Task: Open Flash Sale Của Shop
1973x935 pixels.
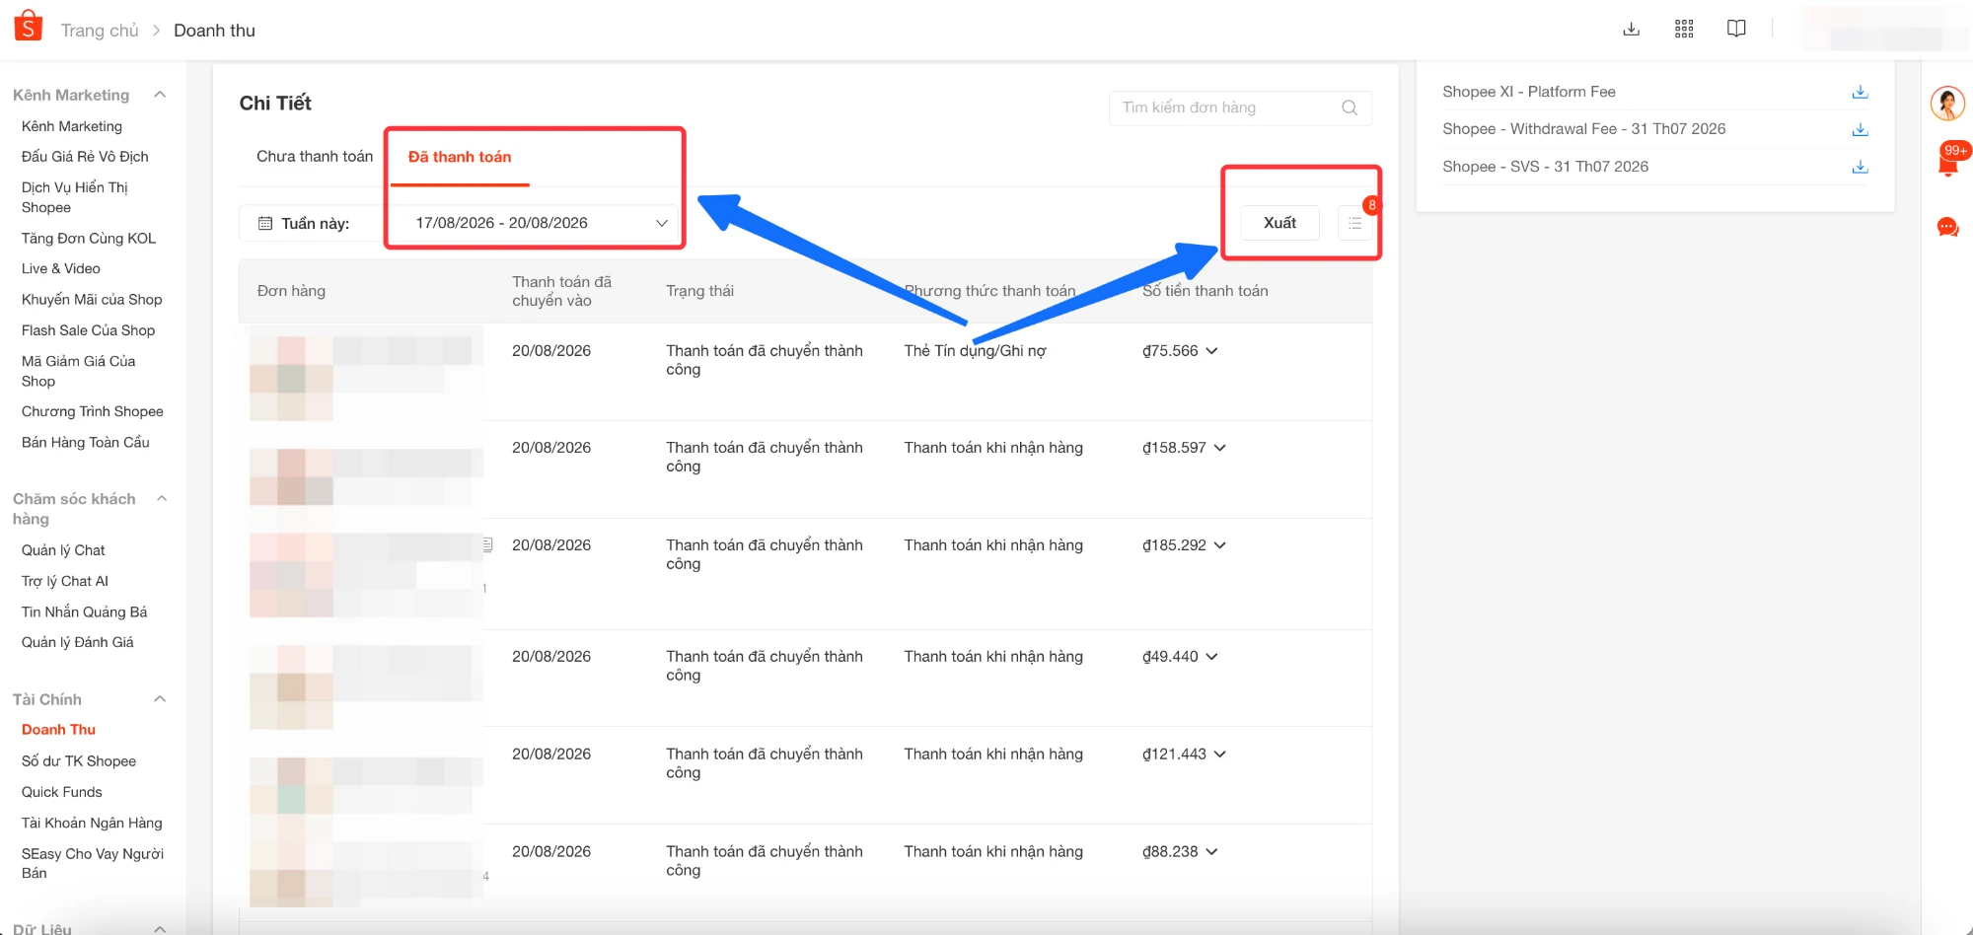Action: click(89, 330)
